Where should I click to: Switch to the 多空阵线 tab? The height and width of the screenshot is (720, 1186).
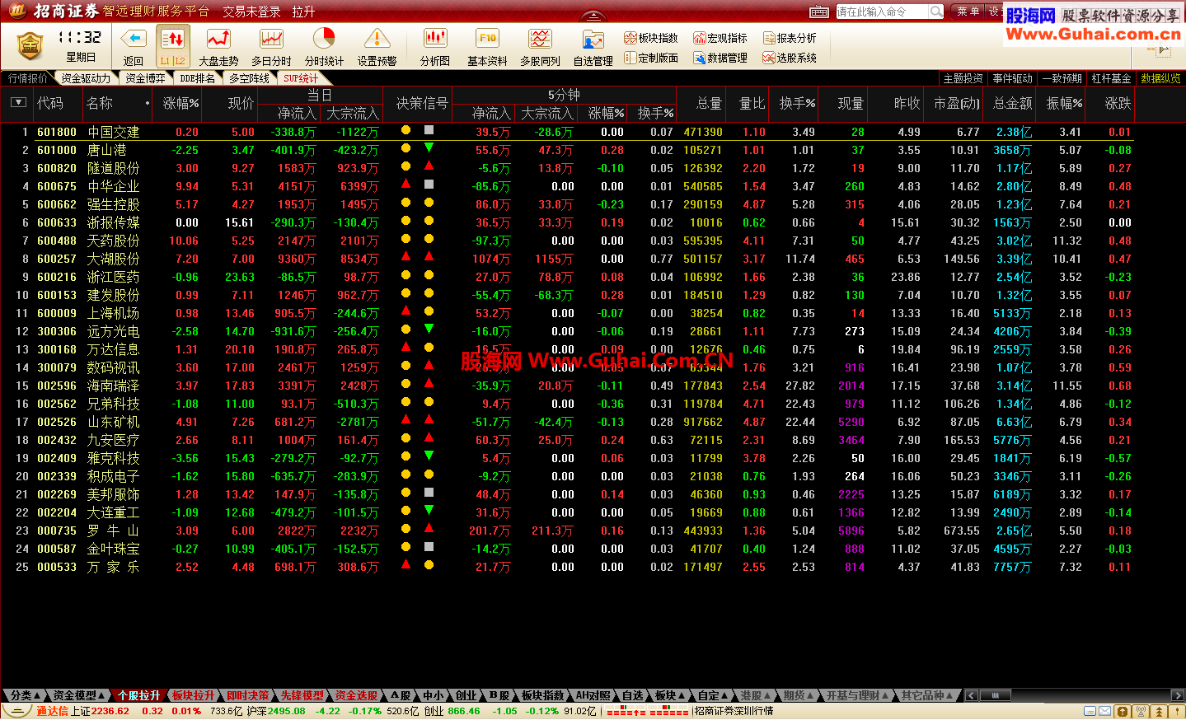pos(249,78)
